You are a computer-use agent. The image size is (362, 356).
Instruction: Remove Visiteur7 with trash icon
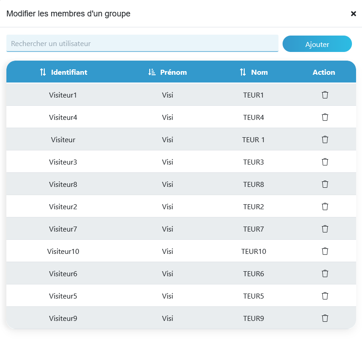(x=325, y=229)
